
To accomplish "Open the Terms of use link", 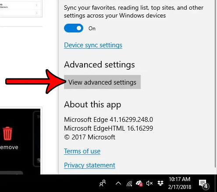I will (82, 151).
